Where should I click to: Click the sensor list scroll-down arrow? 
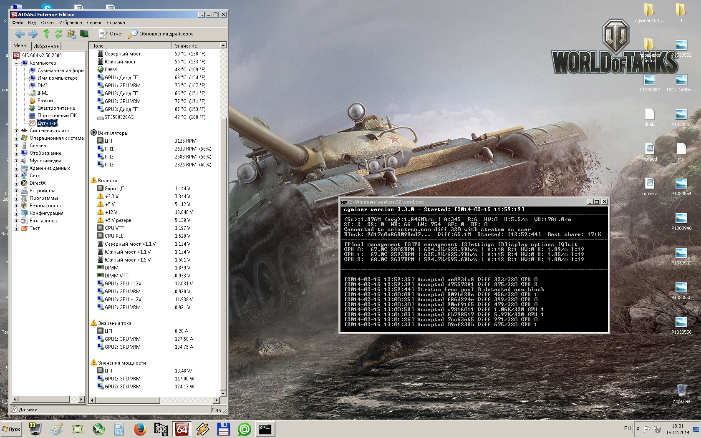tap(223, 393)
